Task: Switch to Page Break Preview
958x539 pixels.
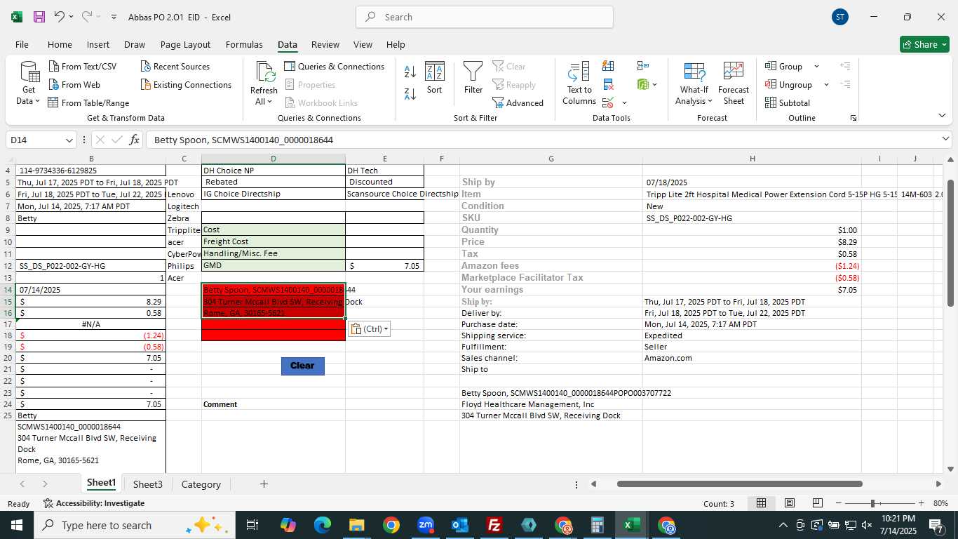Action: pyautogui.click(x=817, y=503)
